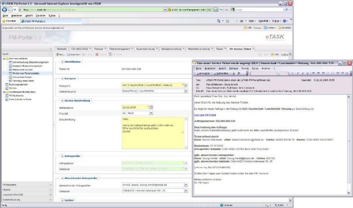Switch to the Mitarbeiterverwaltung tab
Screen dimensions: 353x208
click(x=199, y=49)
